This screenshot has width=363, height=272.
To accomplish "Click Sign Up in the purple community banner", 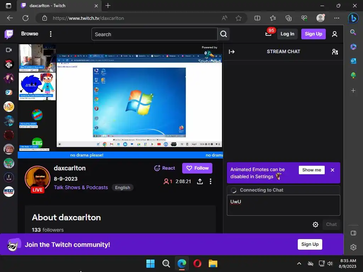I will point(310,244).
